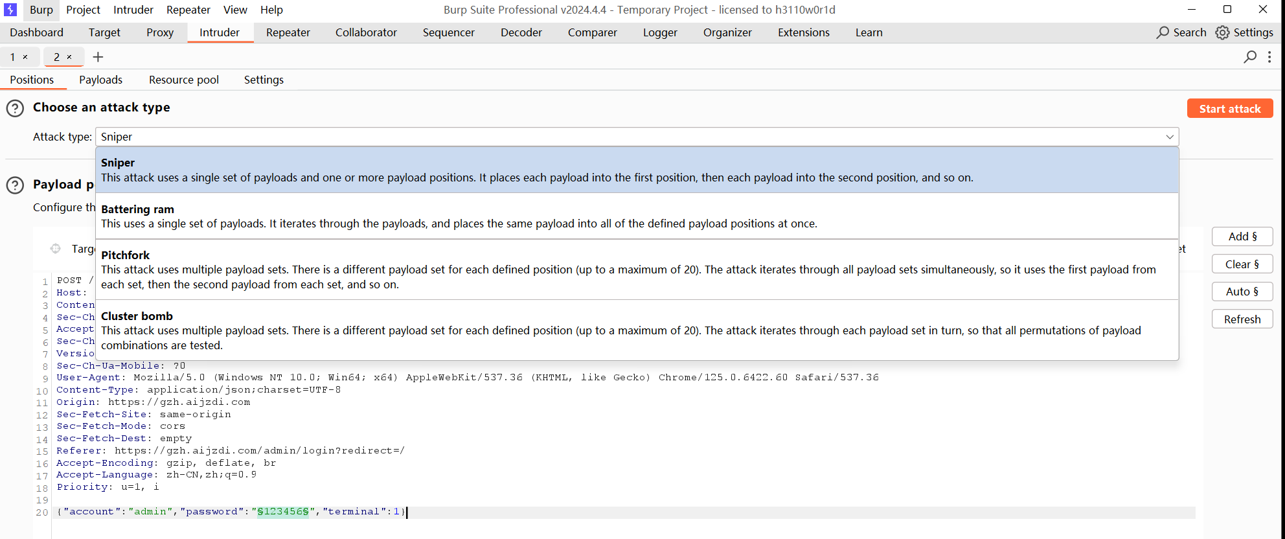Click the User-Agent header line
Viewport: 1285px width, 539px height.
[468, 378]
